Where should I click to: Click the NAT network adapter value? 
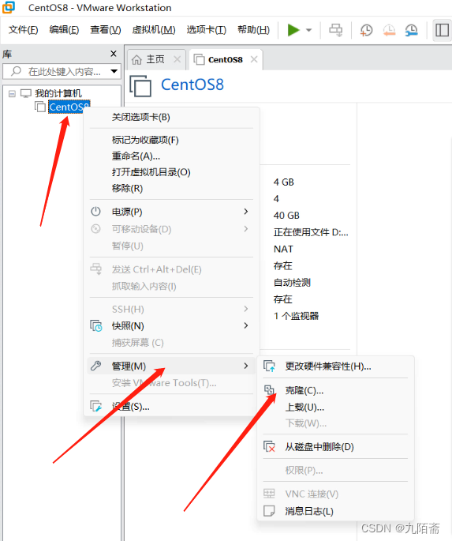point(283,249)
